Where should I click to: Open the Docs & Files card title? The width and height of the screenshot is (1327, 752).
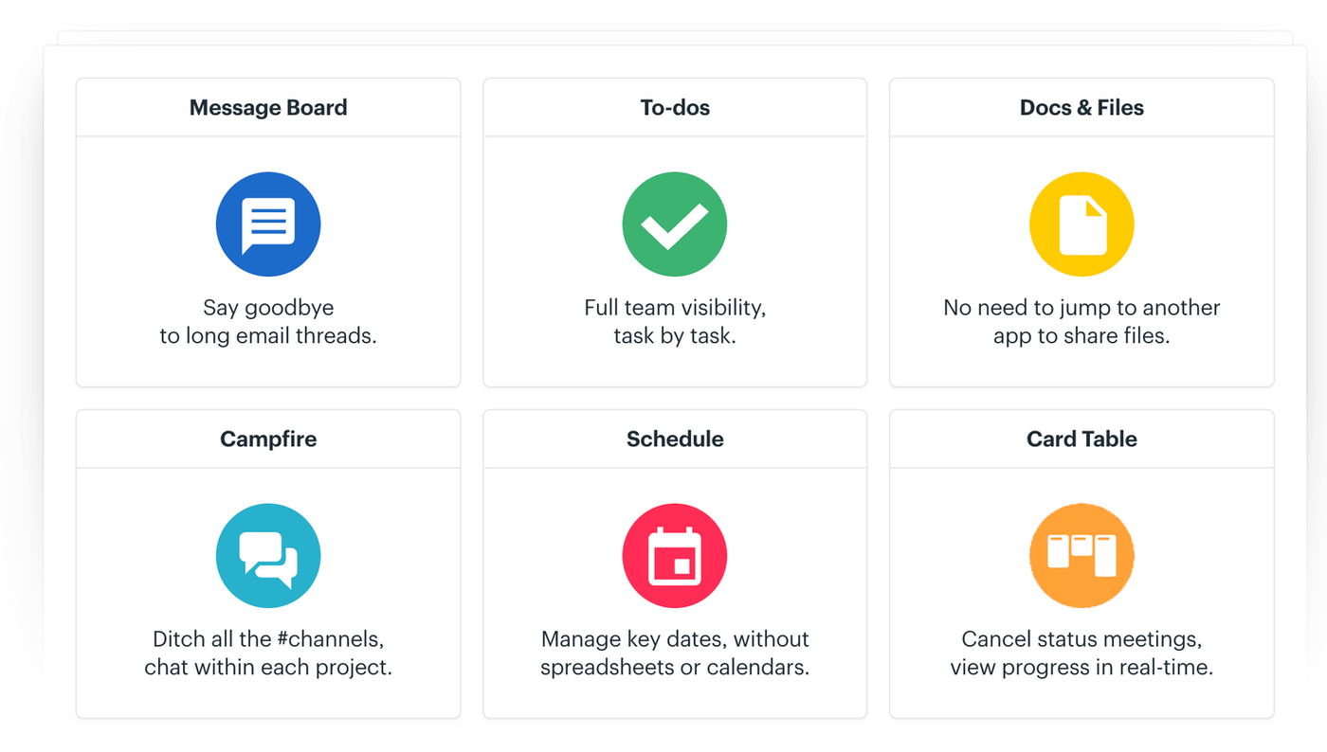(x=1082, y=108)
